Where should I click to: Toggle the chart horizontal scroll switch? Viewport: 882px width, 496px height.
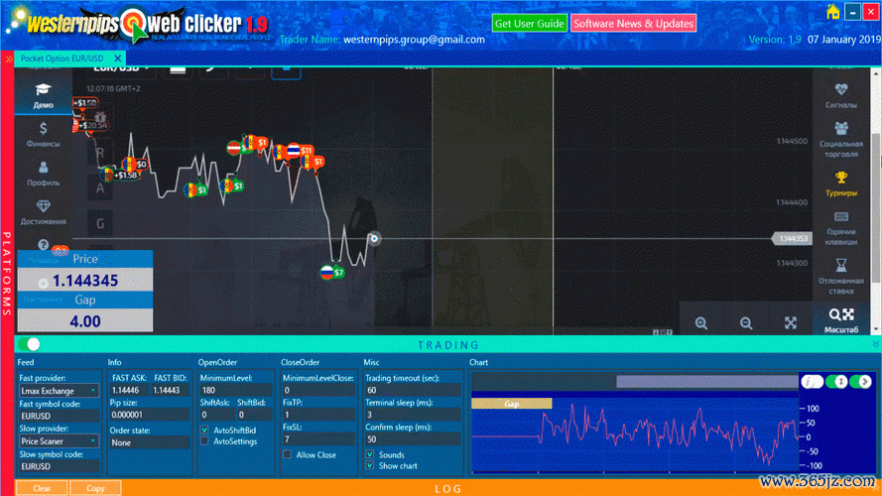[x=860, y=382]
